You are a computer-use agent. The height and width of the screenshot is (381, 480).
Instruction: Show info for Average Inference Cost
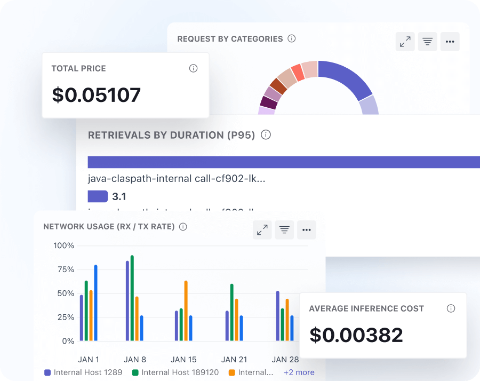[x=451, y=308]
